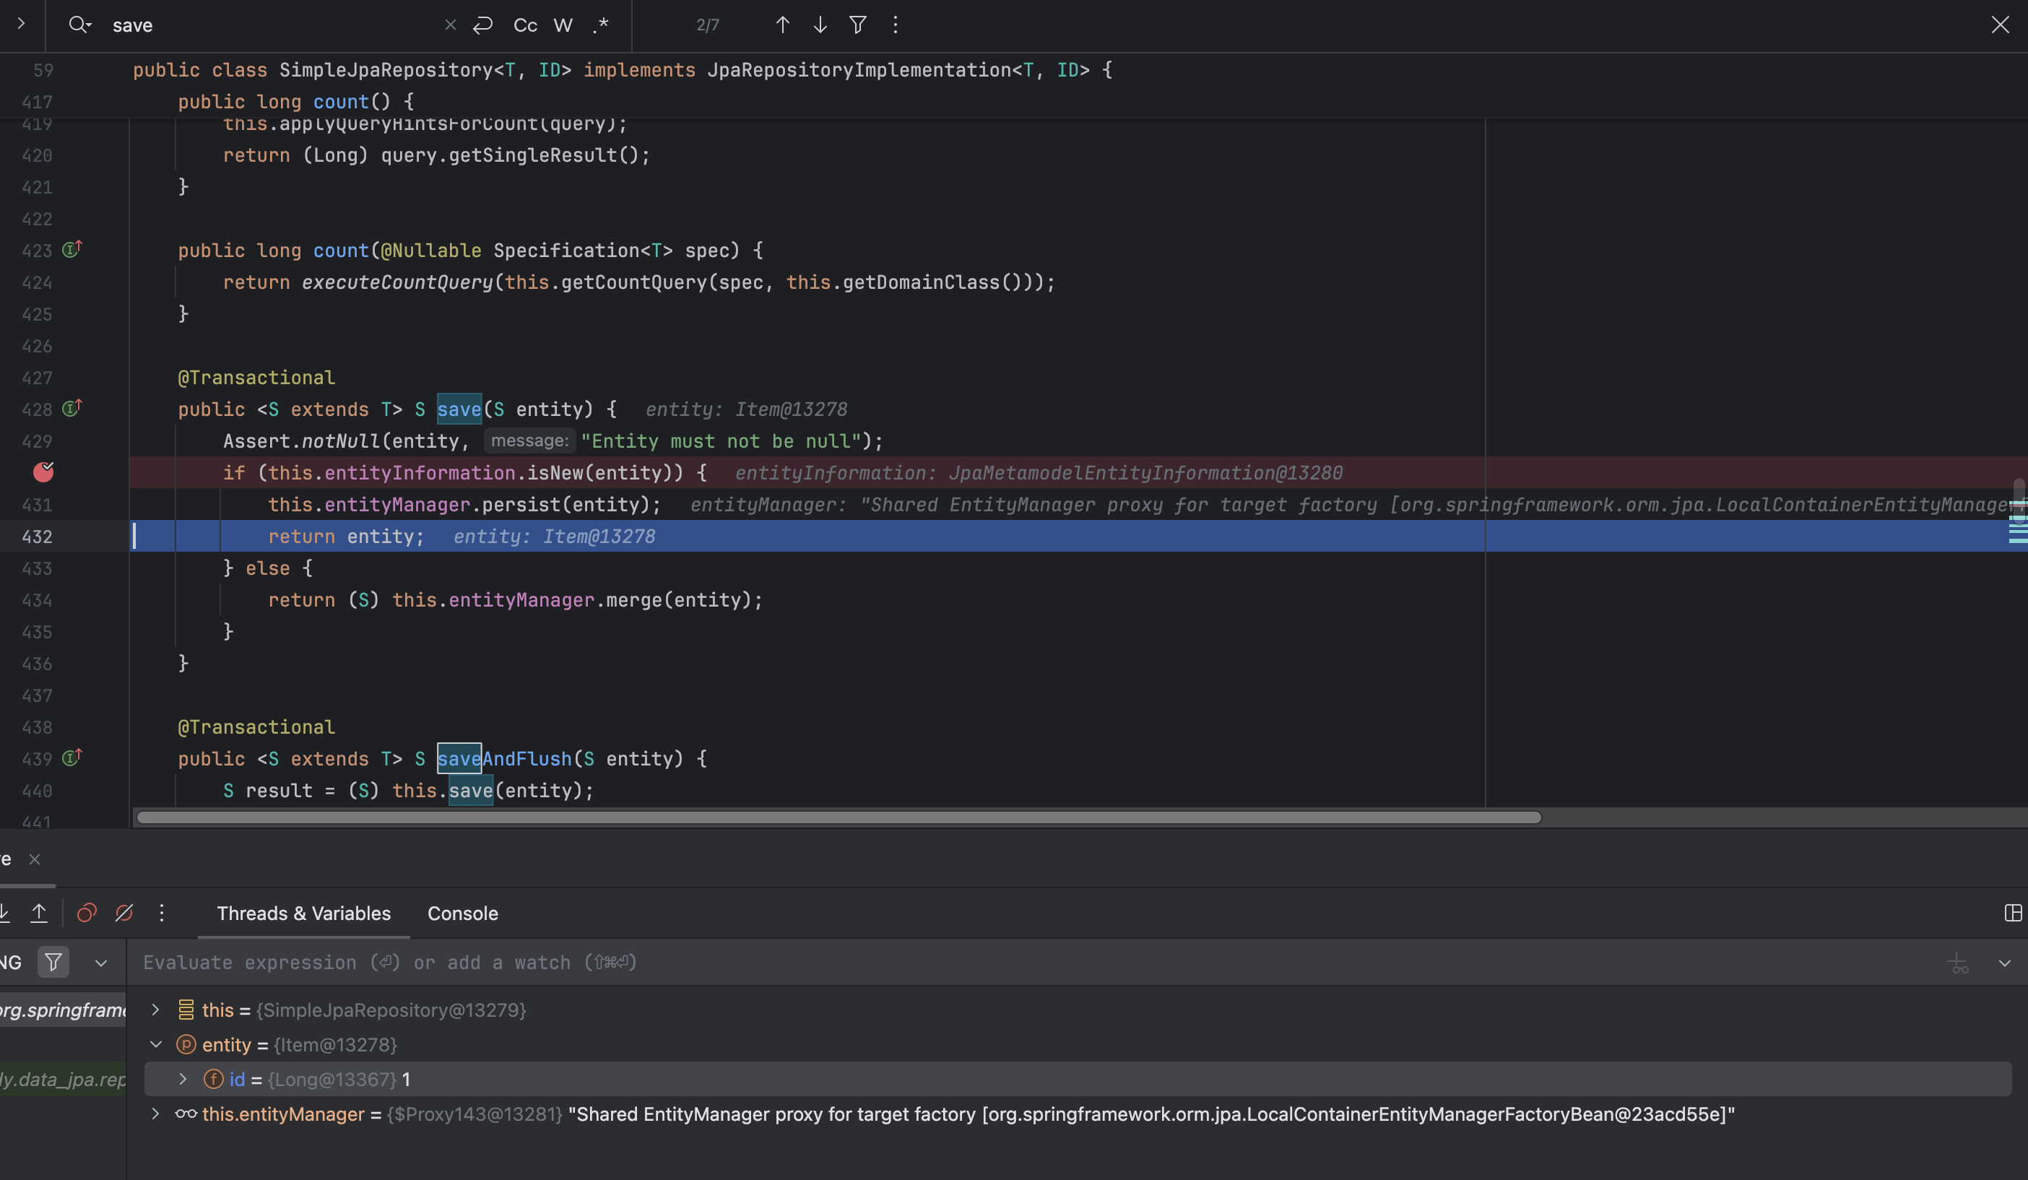2028x1180 pixels.
Task: Click the horizontal editor scrollbar
Action: (837, 817)
